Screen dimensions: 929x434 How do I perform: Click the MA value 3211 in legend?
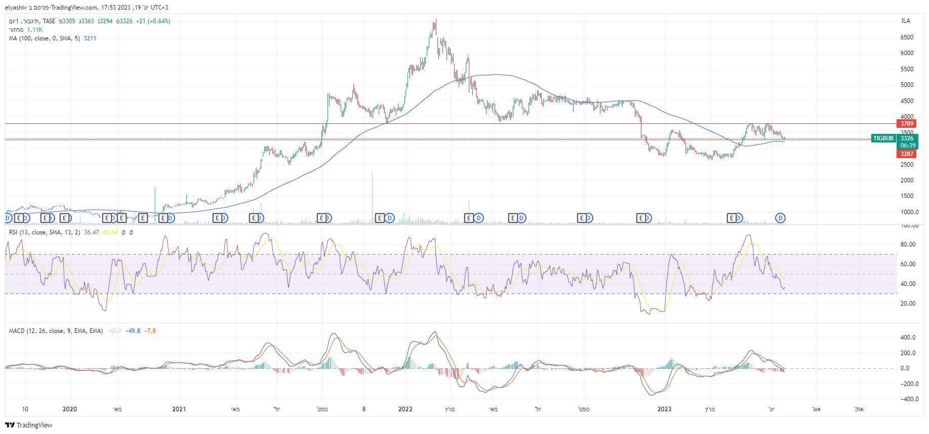pyautogui.click(x=90, y=38)
